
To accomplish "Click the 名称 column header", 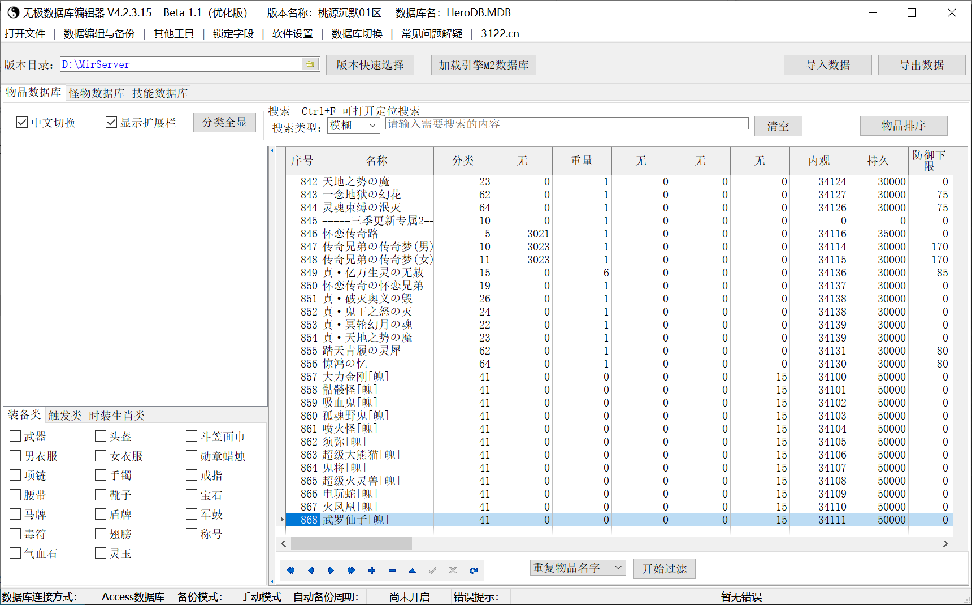I will click(x=377, y=161).
